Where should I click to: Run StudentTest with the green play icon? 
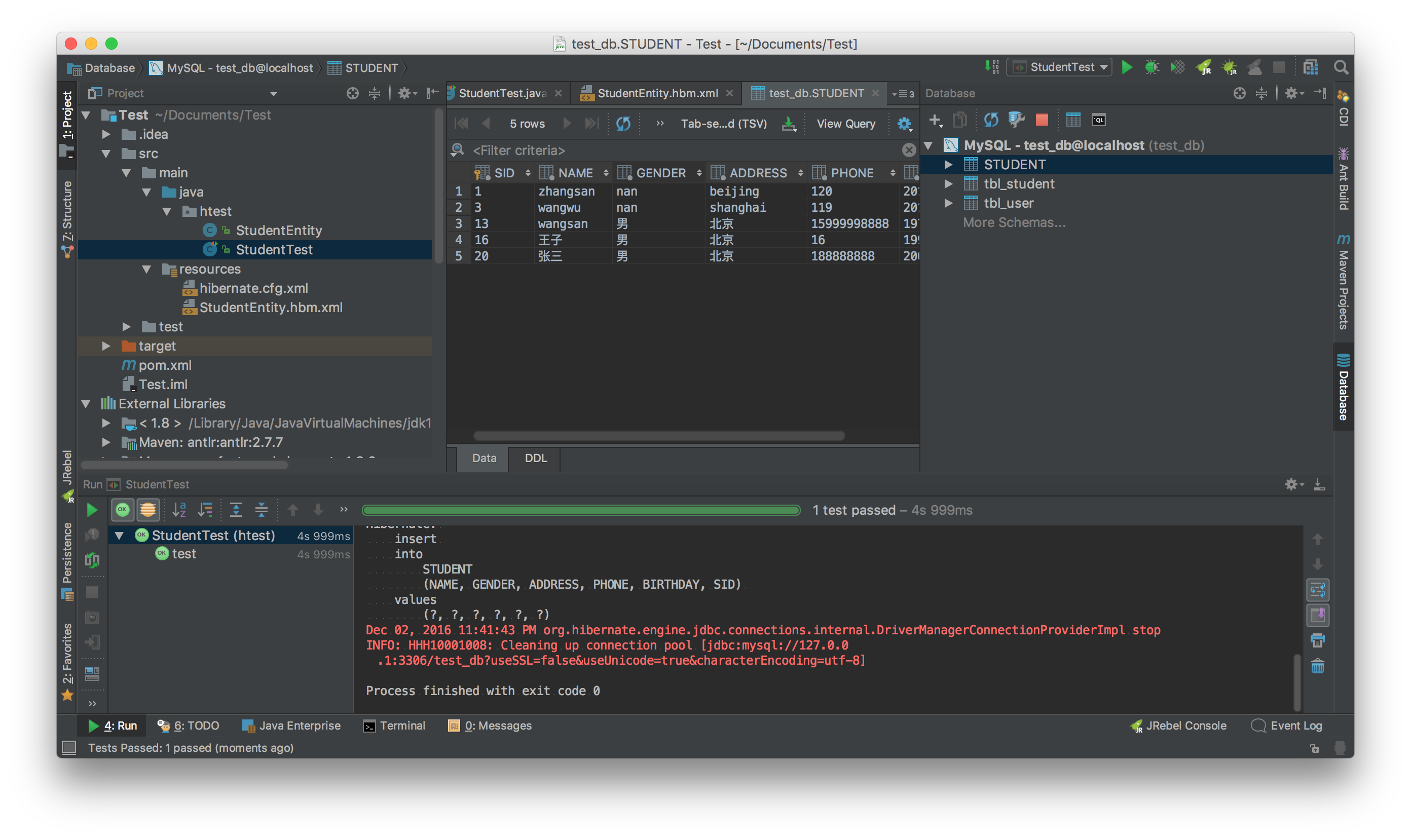tap(1126, 67)
